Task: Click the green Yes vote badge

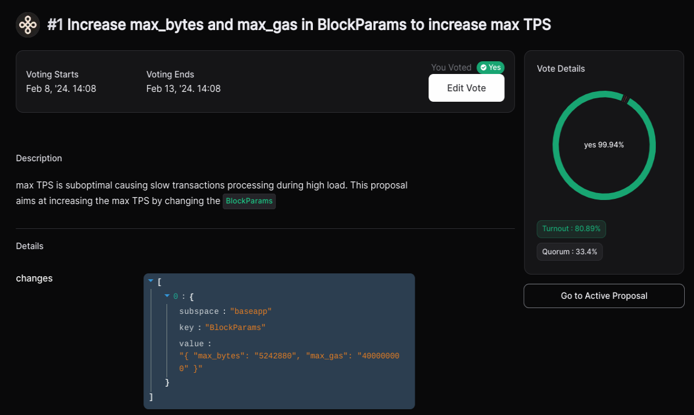Action: point(490,68)
